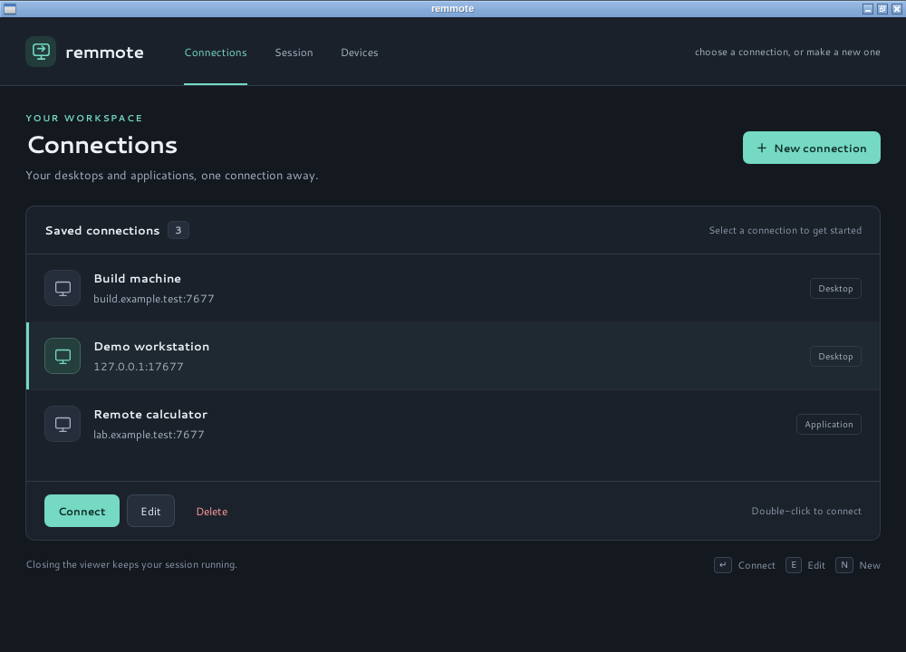906x652 pixels.
Task: Click the E key shortcut hint
Action: click(x=794, y=565)
